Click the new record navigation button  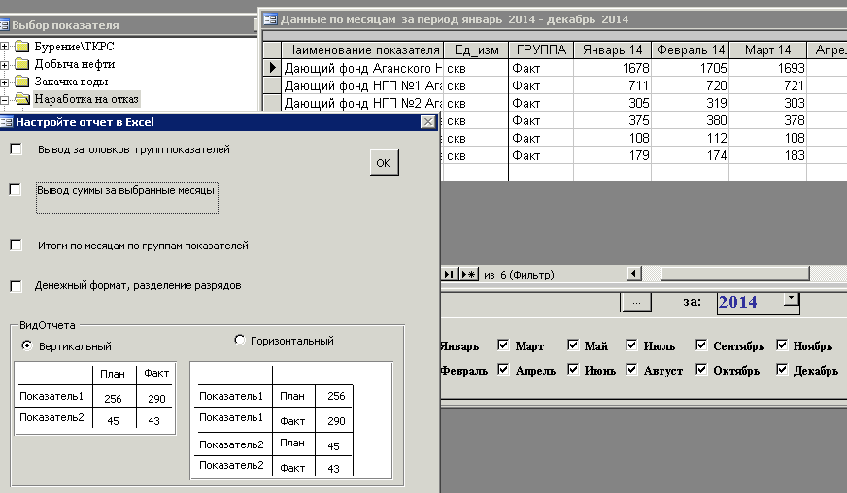(468, 275)
